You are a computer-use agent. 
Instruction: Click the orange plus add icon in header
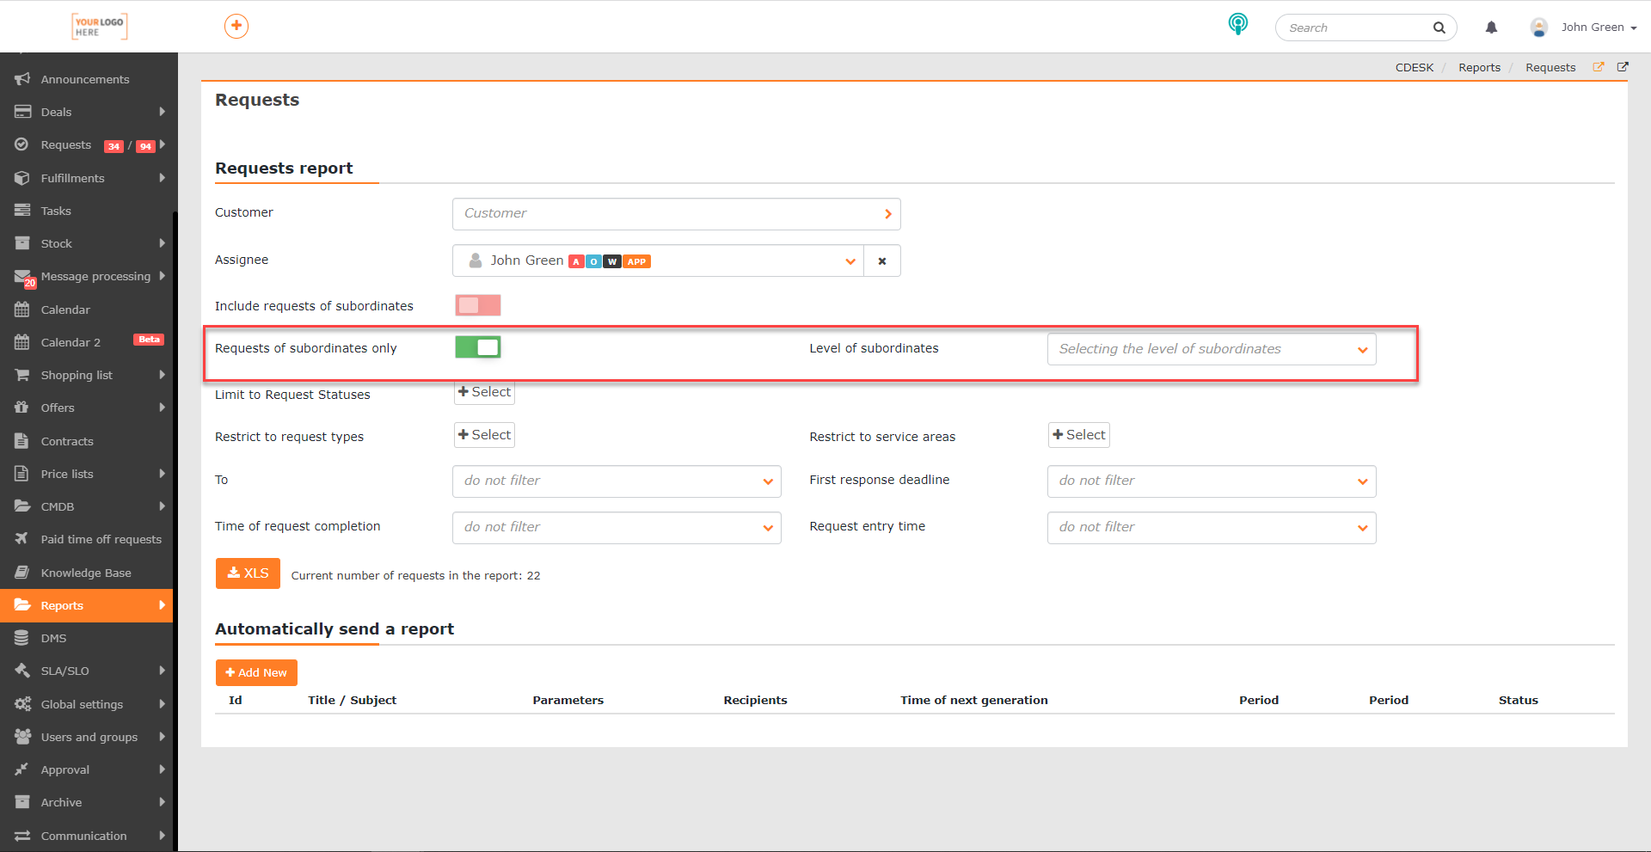(x=236, y=26)
